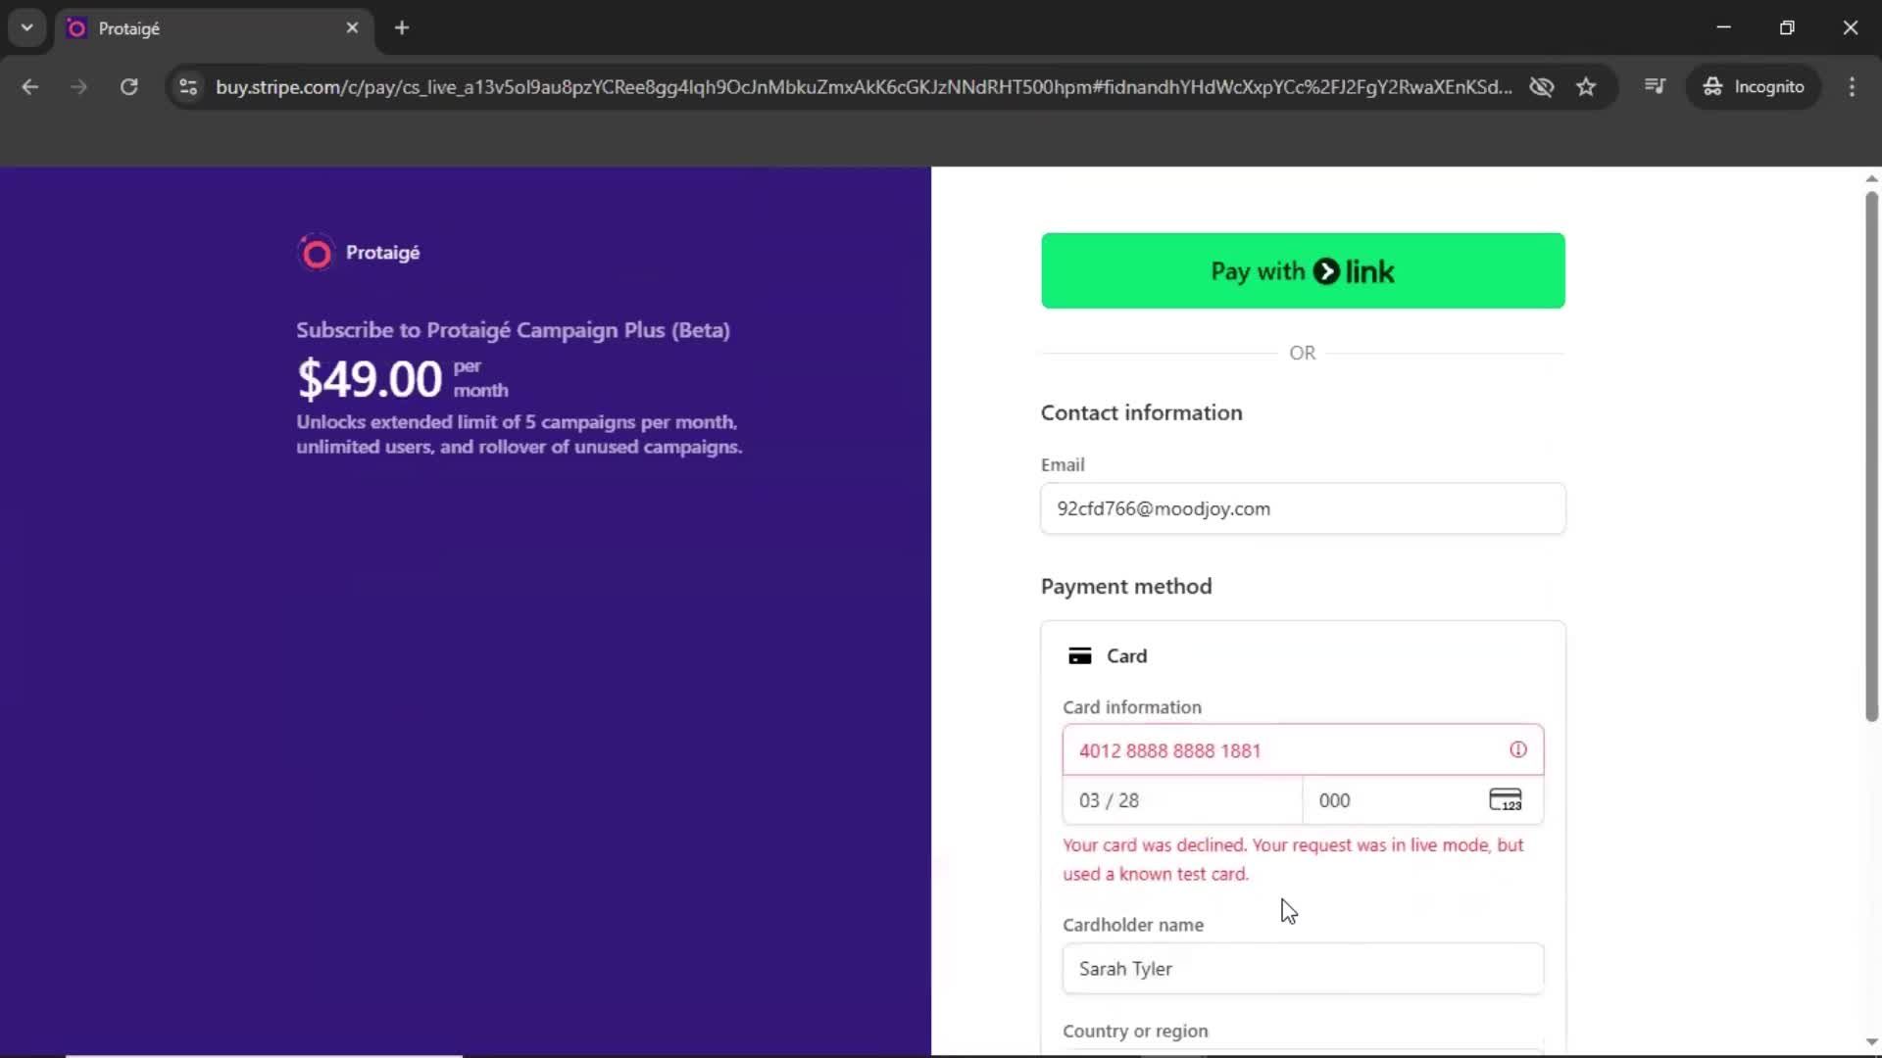Bookmark the page via the star icon
Viewport: 1882px width, 1058px height.
pos(1586,87)
